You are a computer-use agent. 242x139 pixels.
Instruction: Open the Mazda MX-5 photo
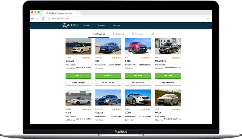tap(78, 98)
